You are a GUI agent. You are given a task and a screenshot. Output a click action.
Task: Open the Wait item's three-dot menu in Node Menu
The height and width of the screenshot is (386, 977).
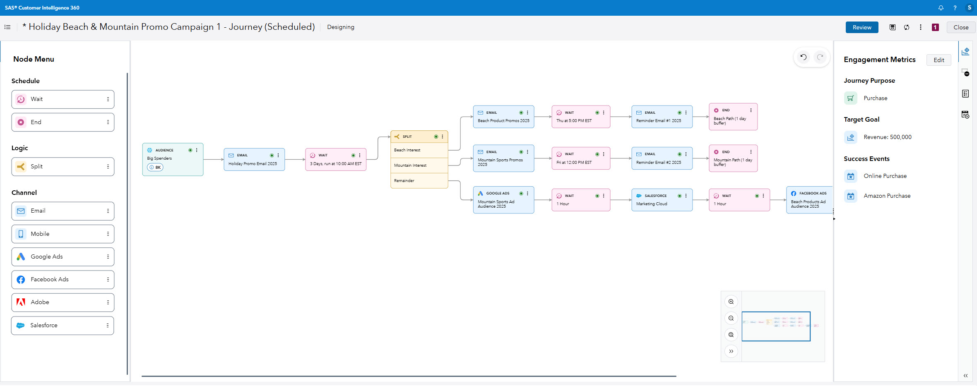pos(108,99)
